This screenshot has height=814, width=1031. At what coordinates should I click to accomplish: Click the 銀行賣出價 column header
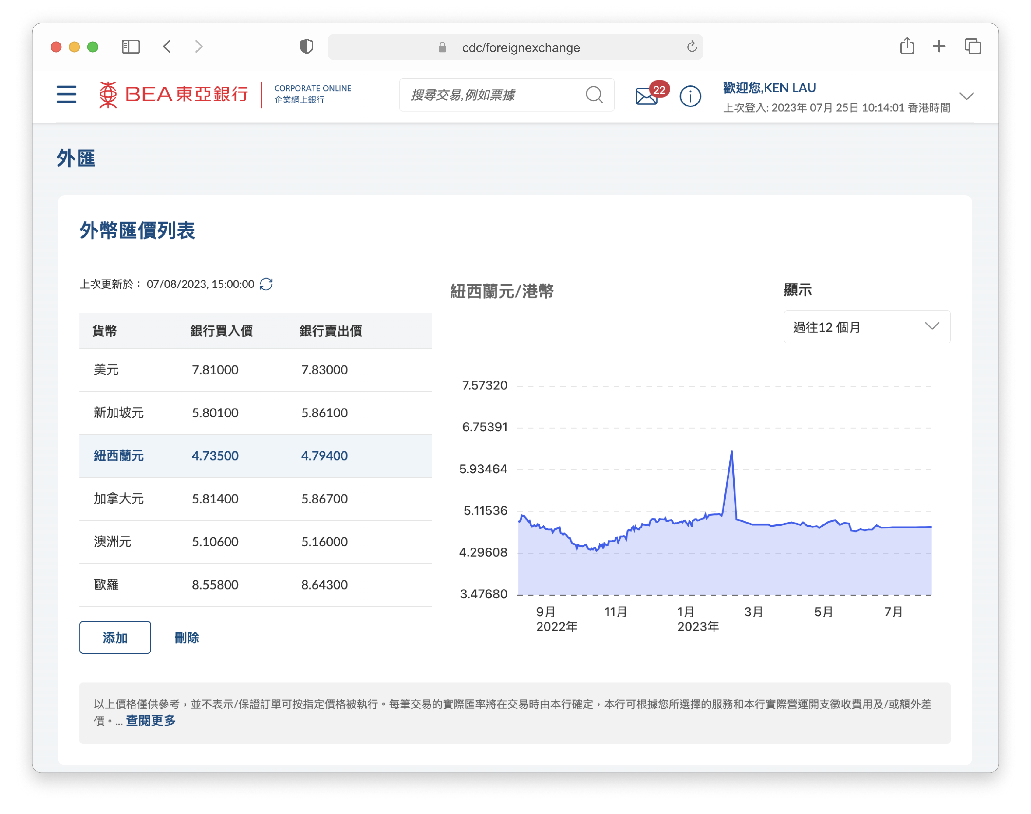tap(331, 331)
